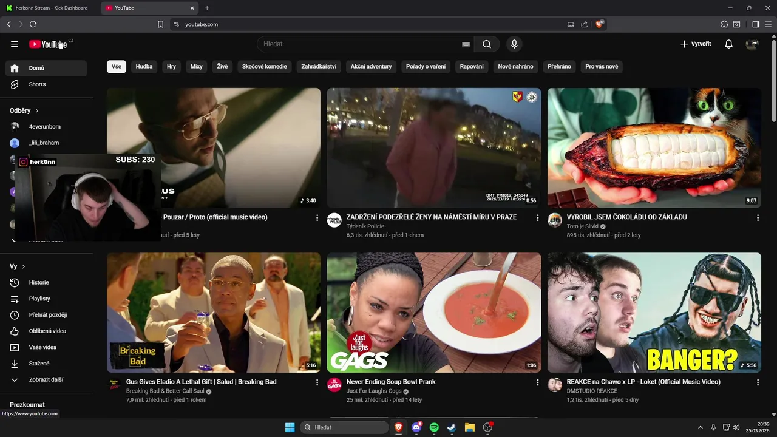
Task: Open options for Vyrobil jsem čokoládu video
Action: click(x=758, y=217)
